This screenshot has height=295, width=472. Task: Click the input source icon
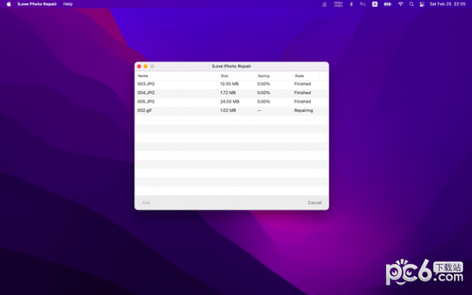(x=374, y=4)
